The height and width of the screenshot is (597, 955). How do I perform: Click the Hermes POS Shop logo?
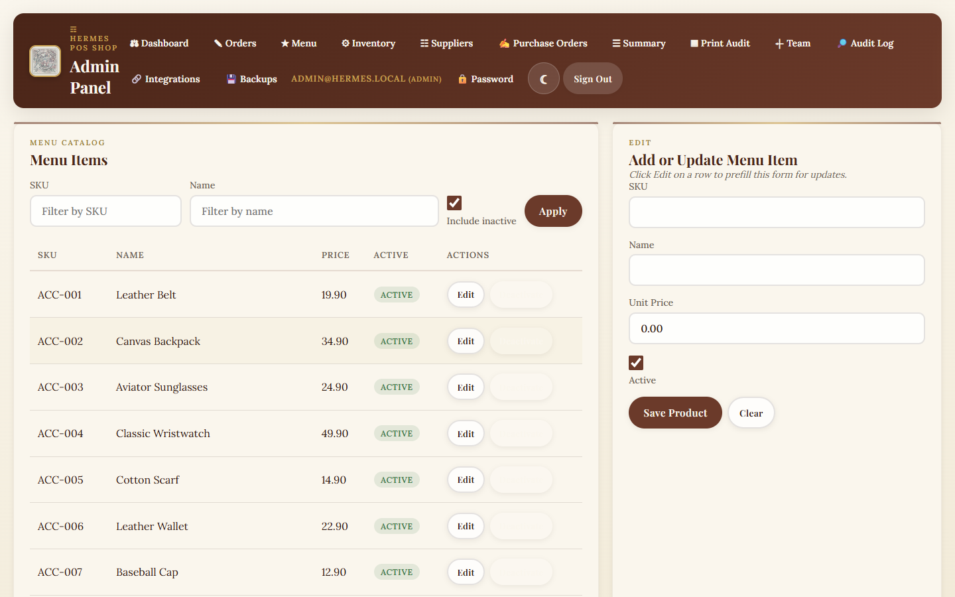[x=45, y=61]
